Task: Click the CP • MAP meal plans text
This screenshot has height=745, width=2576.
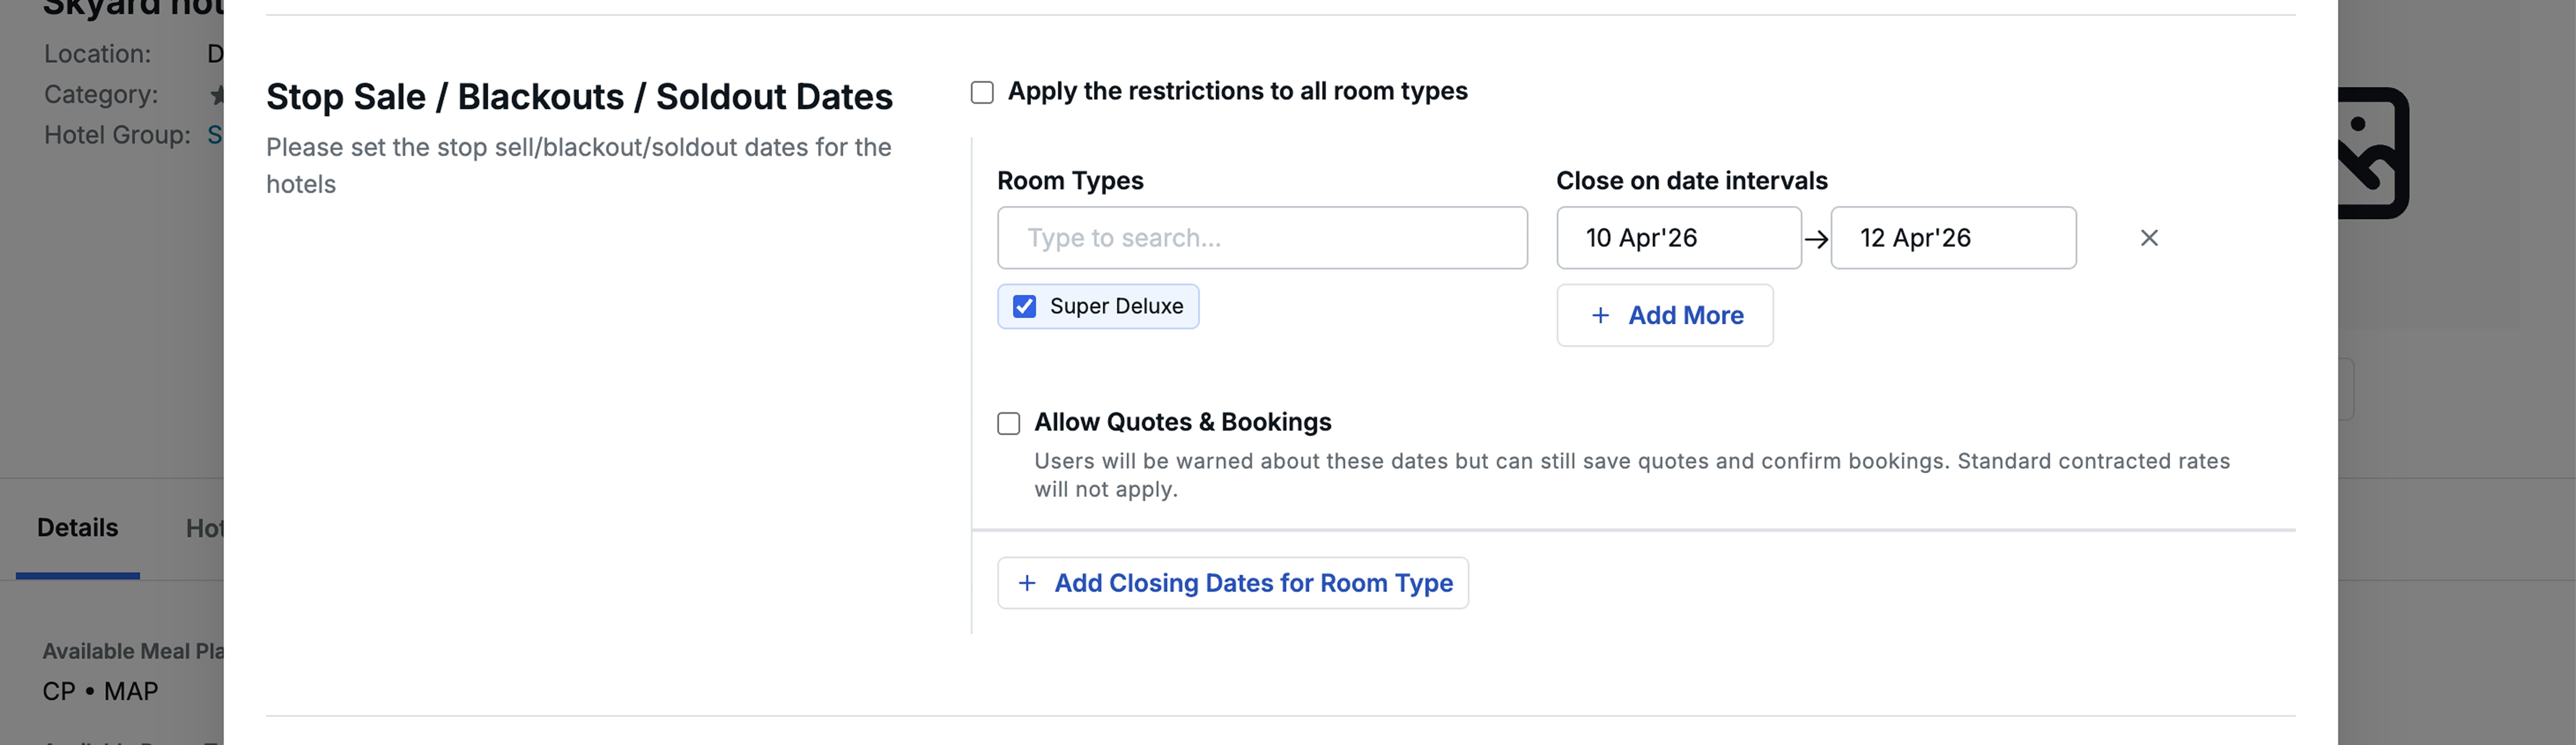Action: point(100,691)
